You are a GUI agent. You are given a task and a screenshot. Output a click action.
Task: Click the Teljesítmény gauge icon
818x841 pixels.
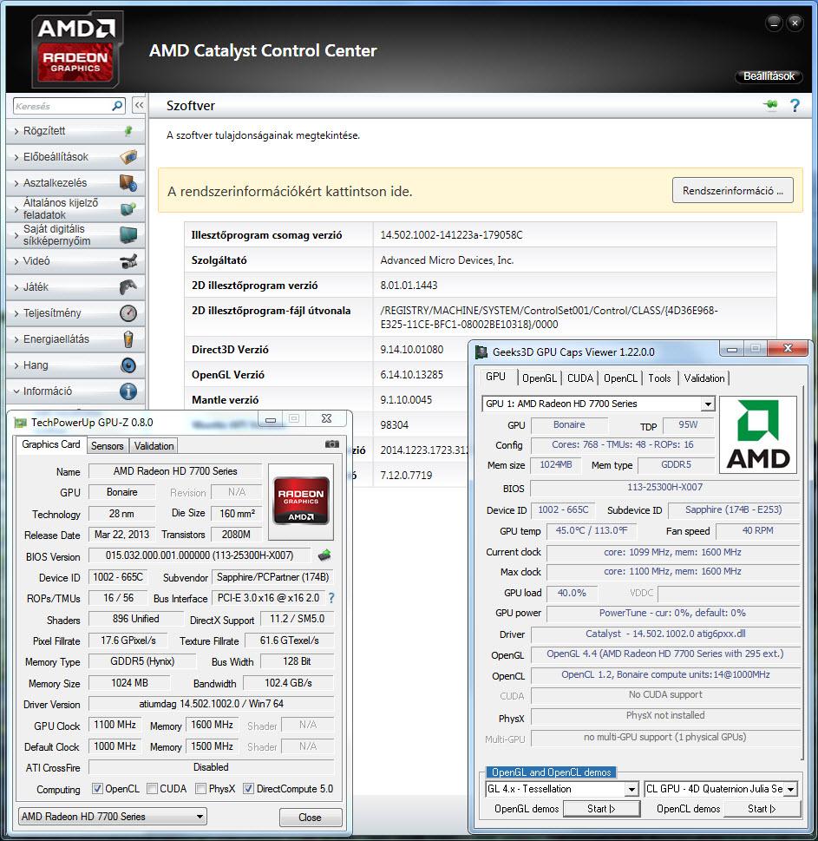click(128, 313)
